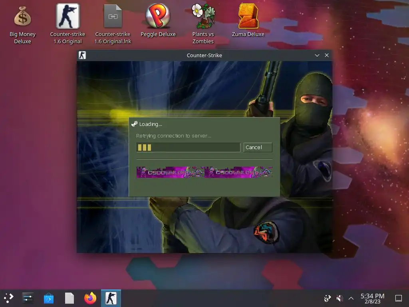Image resolution: width=409 pixels, height=307 pixels.
Task: Select the Peggle Deluxe desktop icon
Action: tap(158, 20)
